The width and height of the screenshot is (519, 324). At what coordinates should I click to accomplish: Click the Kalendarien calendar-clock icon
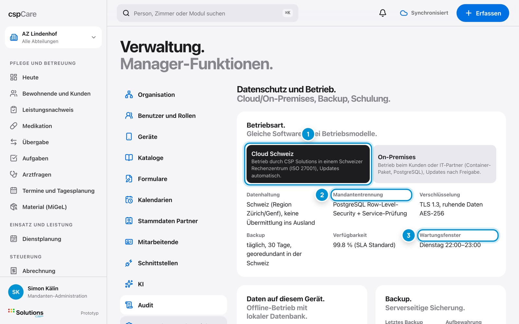coord(129,200)
